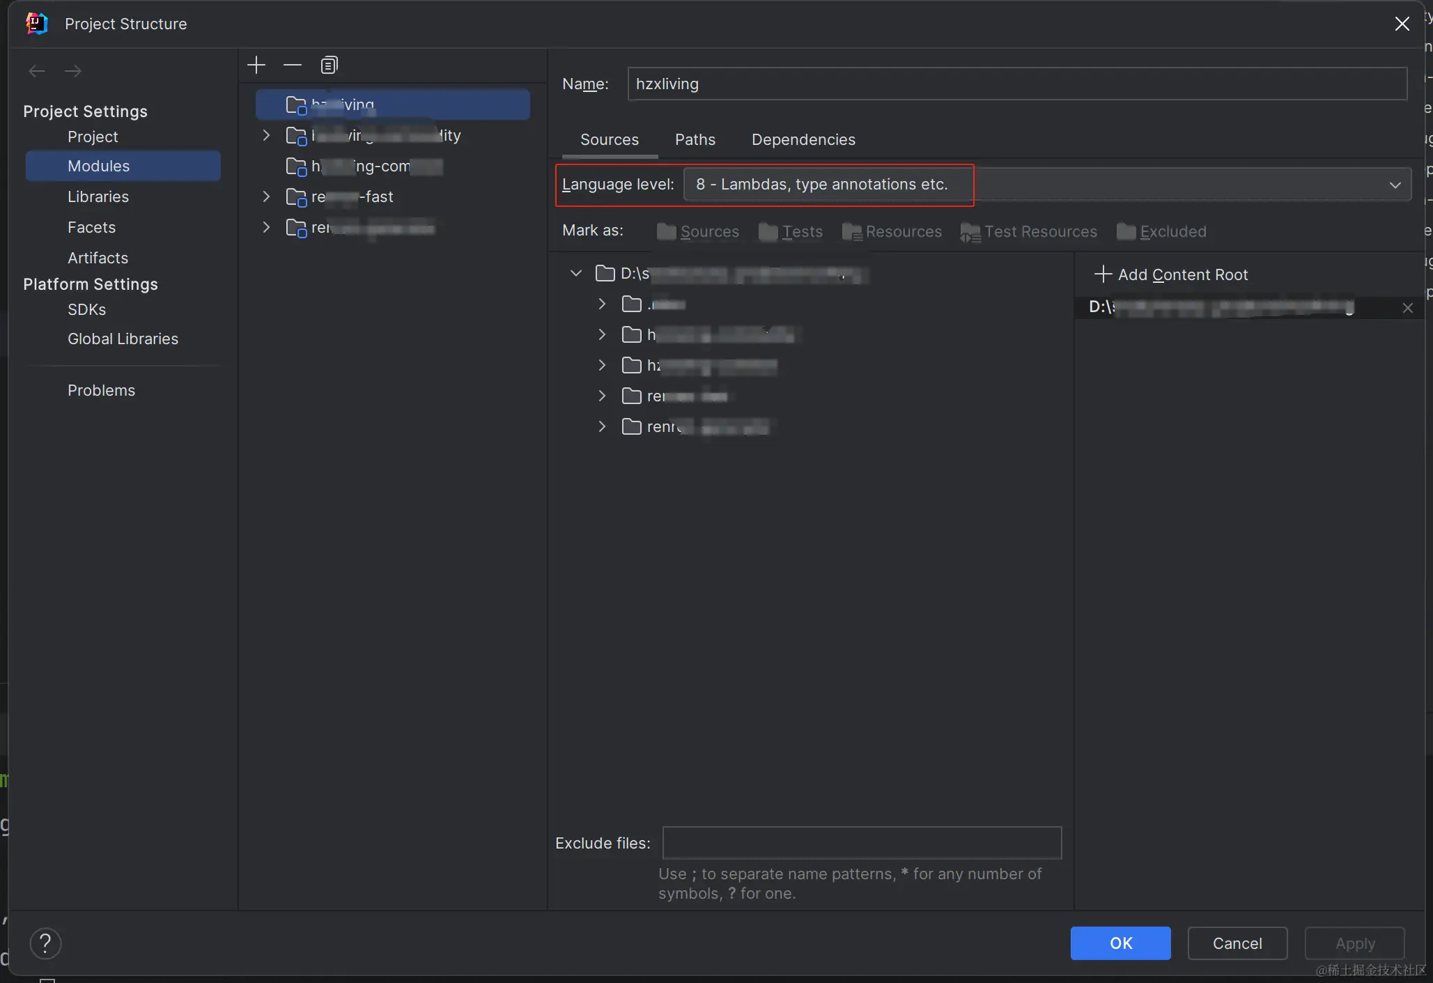
Task: Click the forward navigation arrow
Action: click(73, 71)
